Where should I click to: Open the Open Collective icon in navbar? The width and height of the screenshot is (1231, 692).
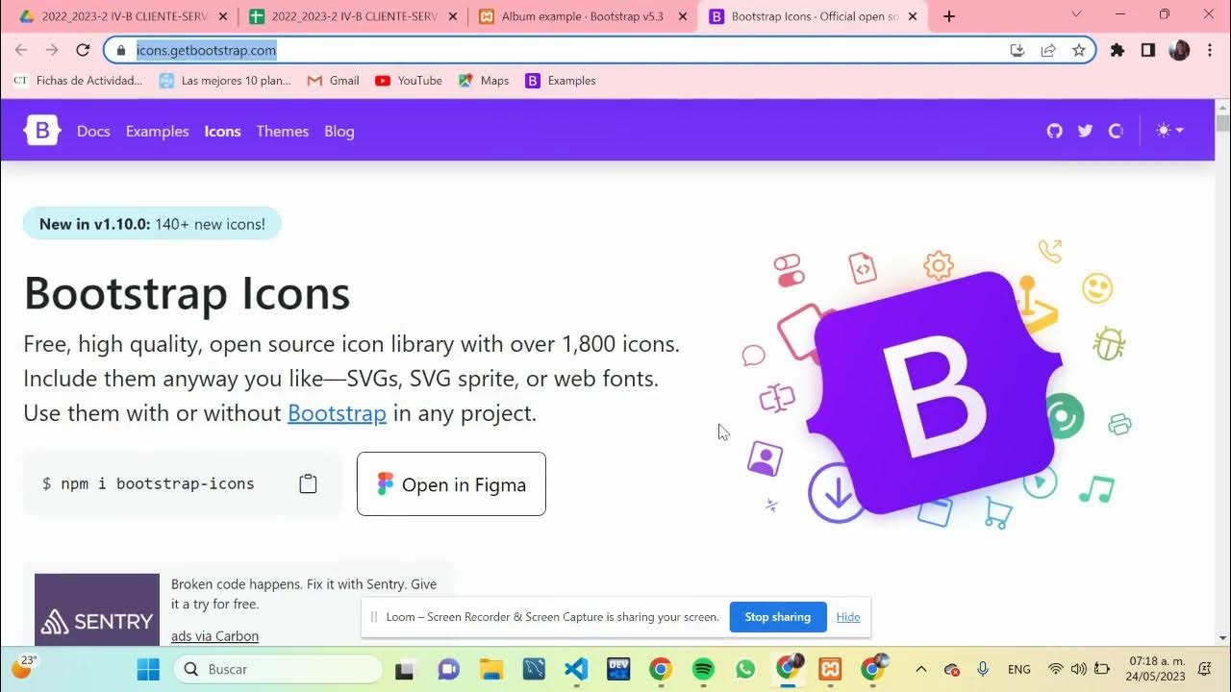(1116, 131)
